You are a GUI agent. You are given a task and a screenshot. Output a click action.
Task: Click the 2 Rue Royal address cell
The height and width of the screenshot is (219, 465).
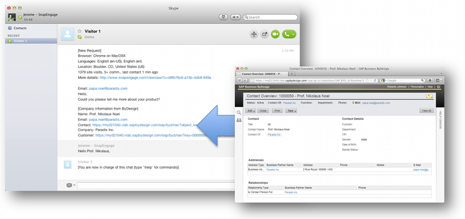[317, 170]
